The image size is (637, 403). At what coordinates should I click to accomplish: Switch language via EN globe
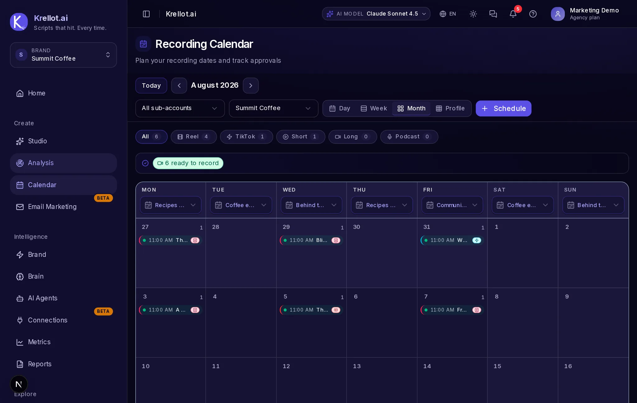point(448,14)
